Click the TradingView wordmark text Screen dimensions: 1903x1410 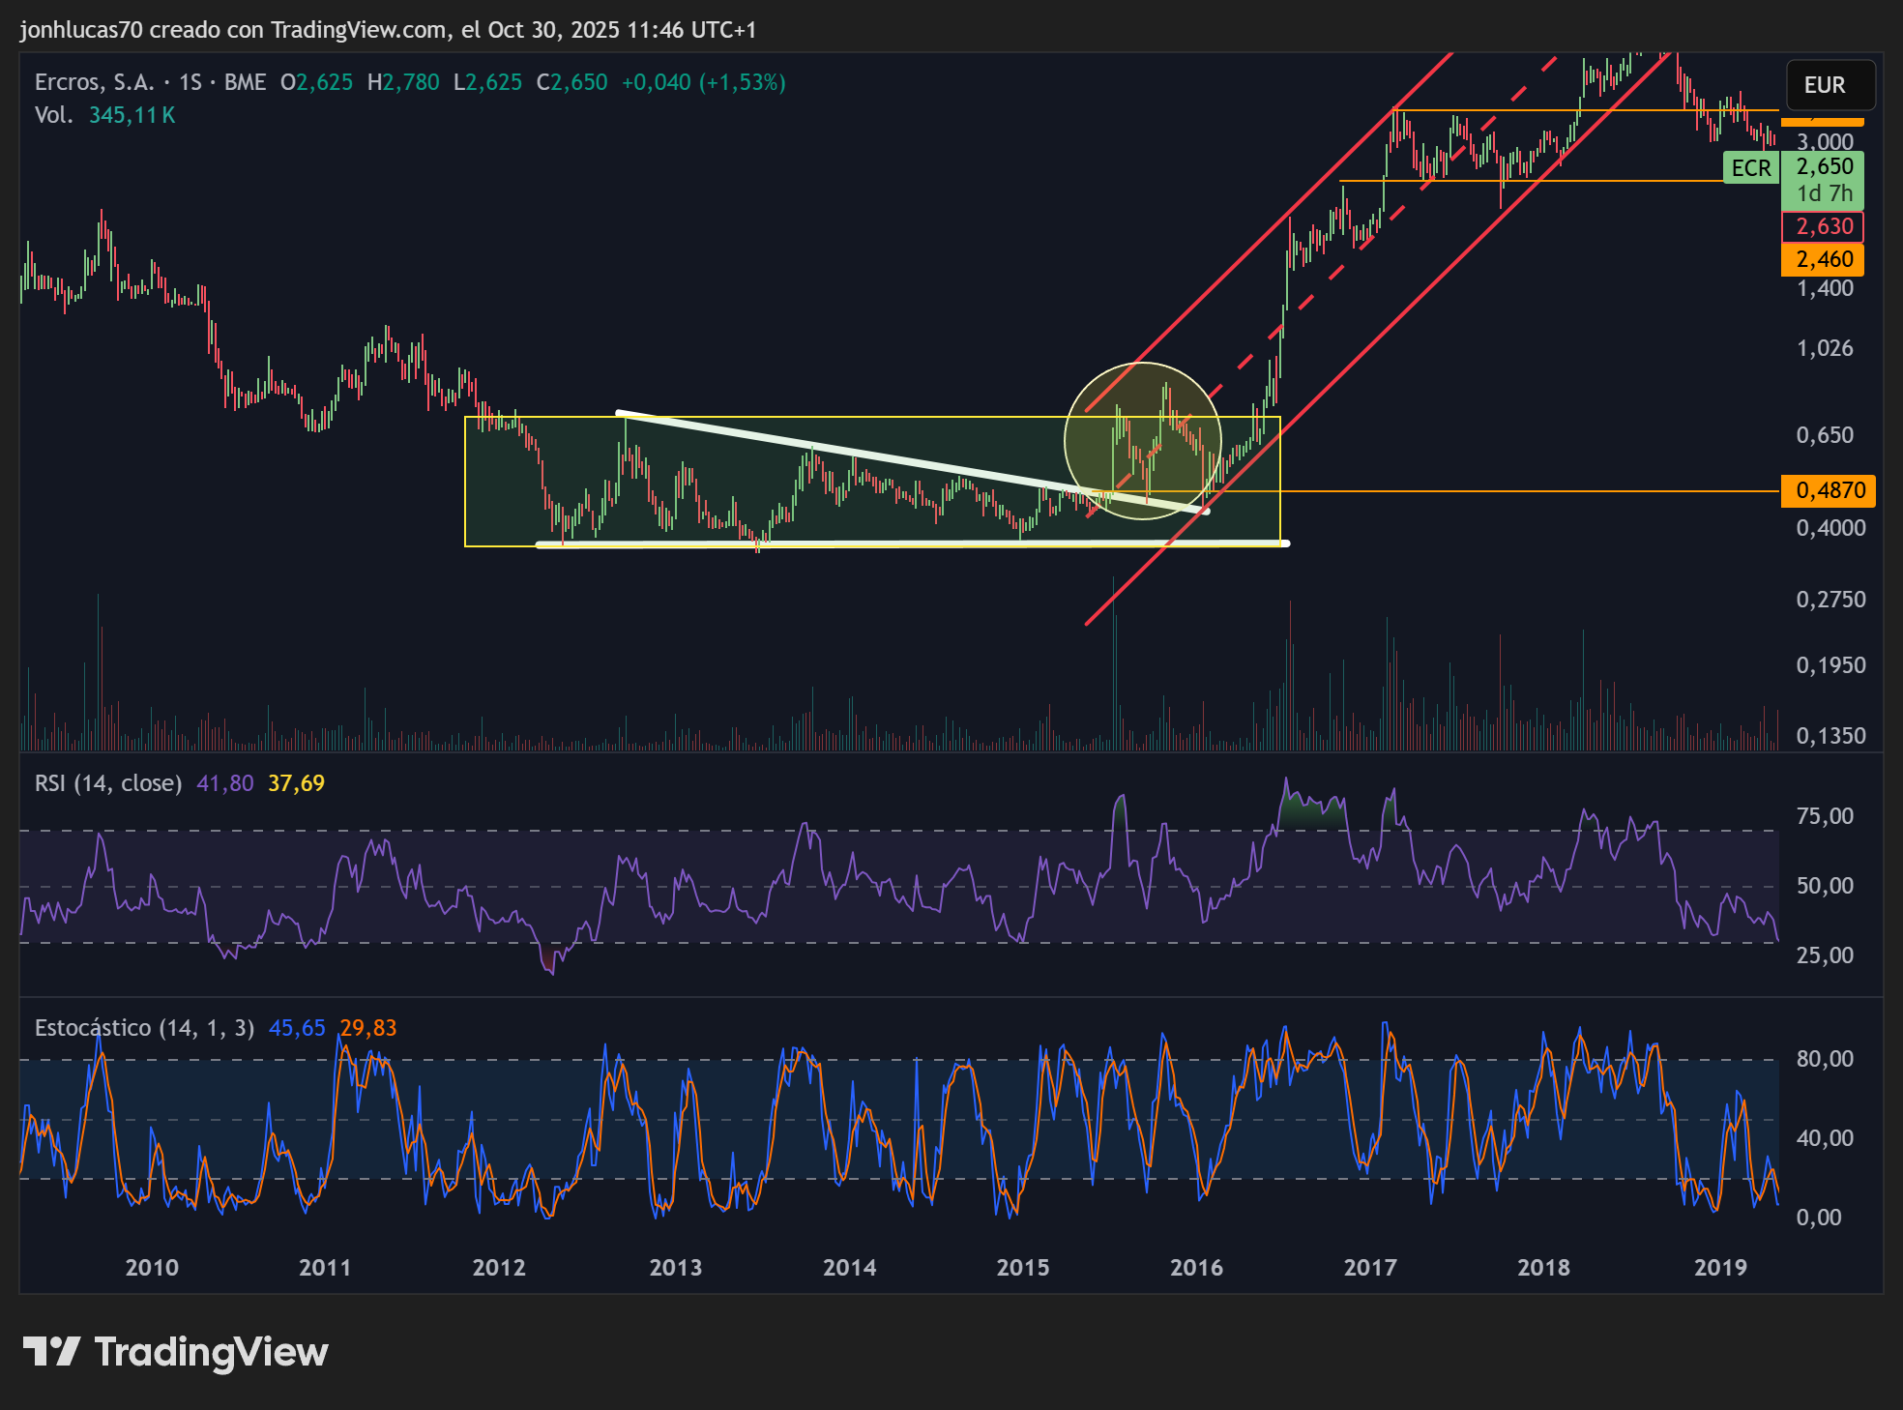coord(212,1352)
